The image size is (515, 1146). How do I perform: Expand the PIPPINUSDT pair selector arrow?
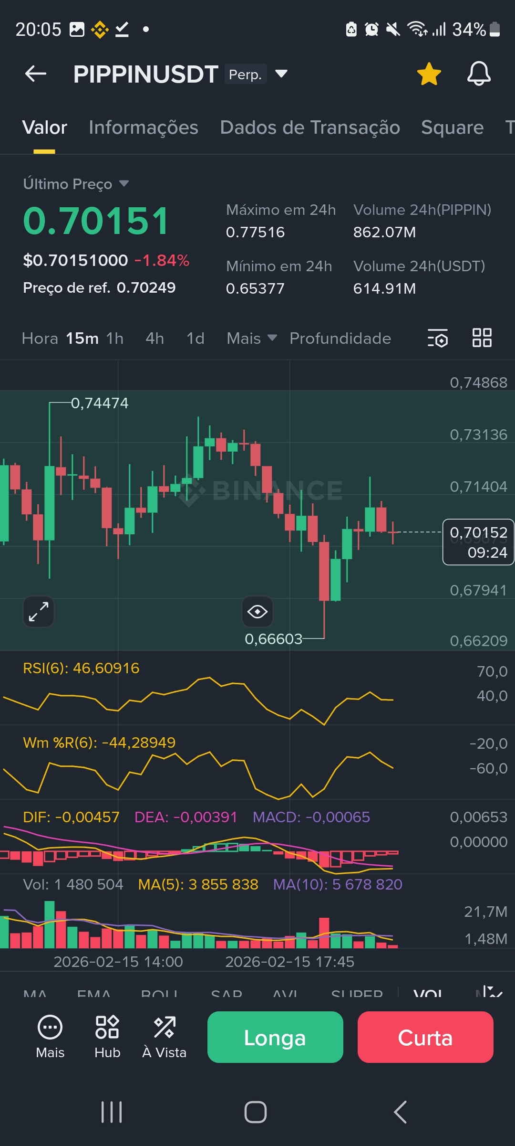pos(281,74)
